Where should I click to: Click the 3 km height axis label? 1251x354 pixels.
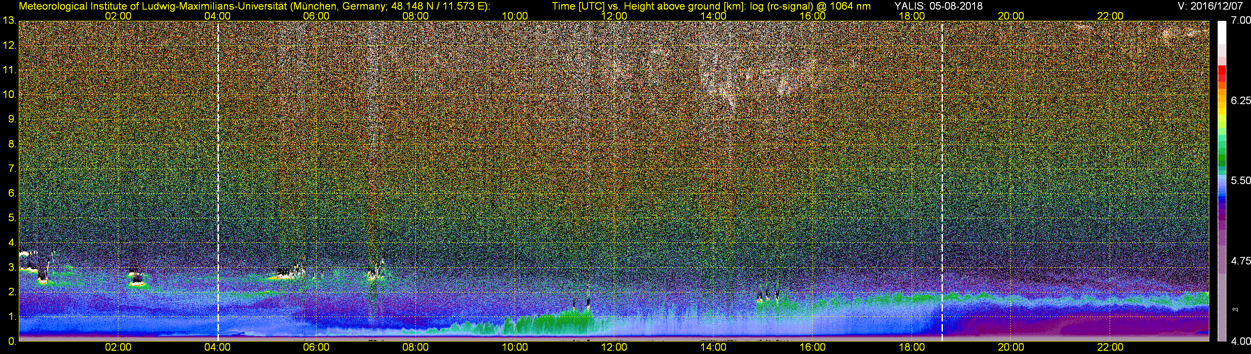12,267
